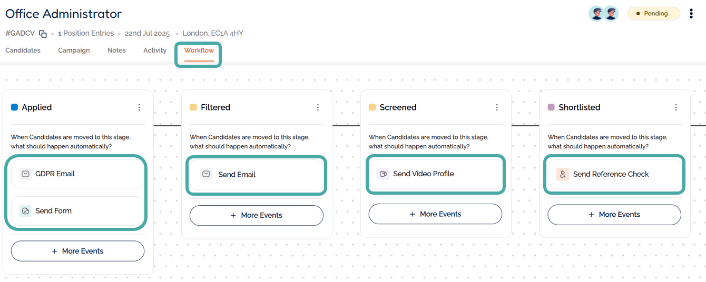706x282 pixels.
Task: Click the first team member avatar
Action: tap(596, 14)
